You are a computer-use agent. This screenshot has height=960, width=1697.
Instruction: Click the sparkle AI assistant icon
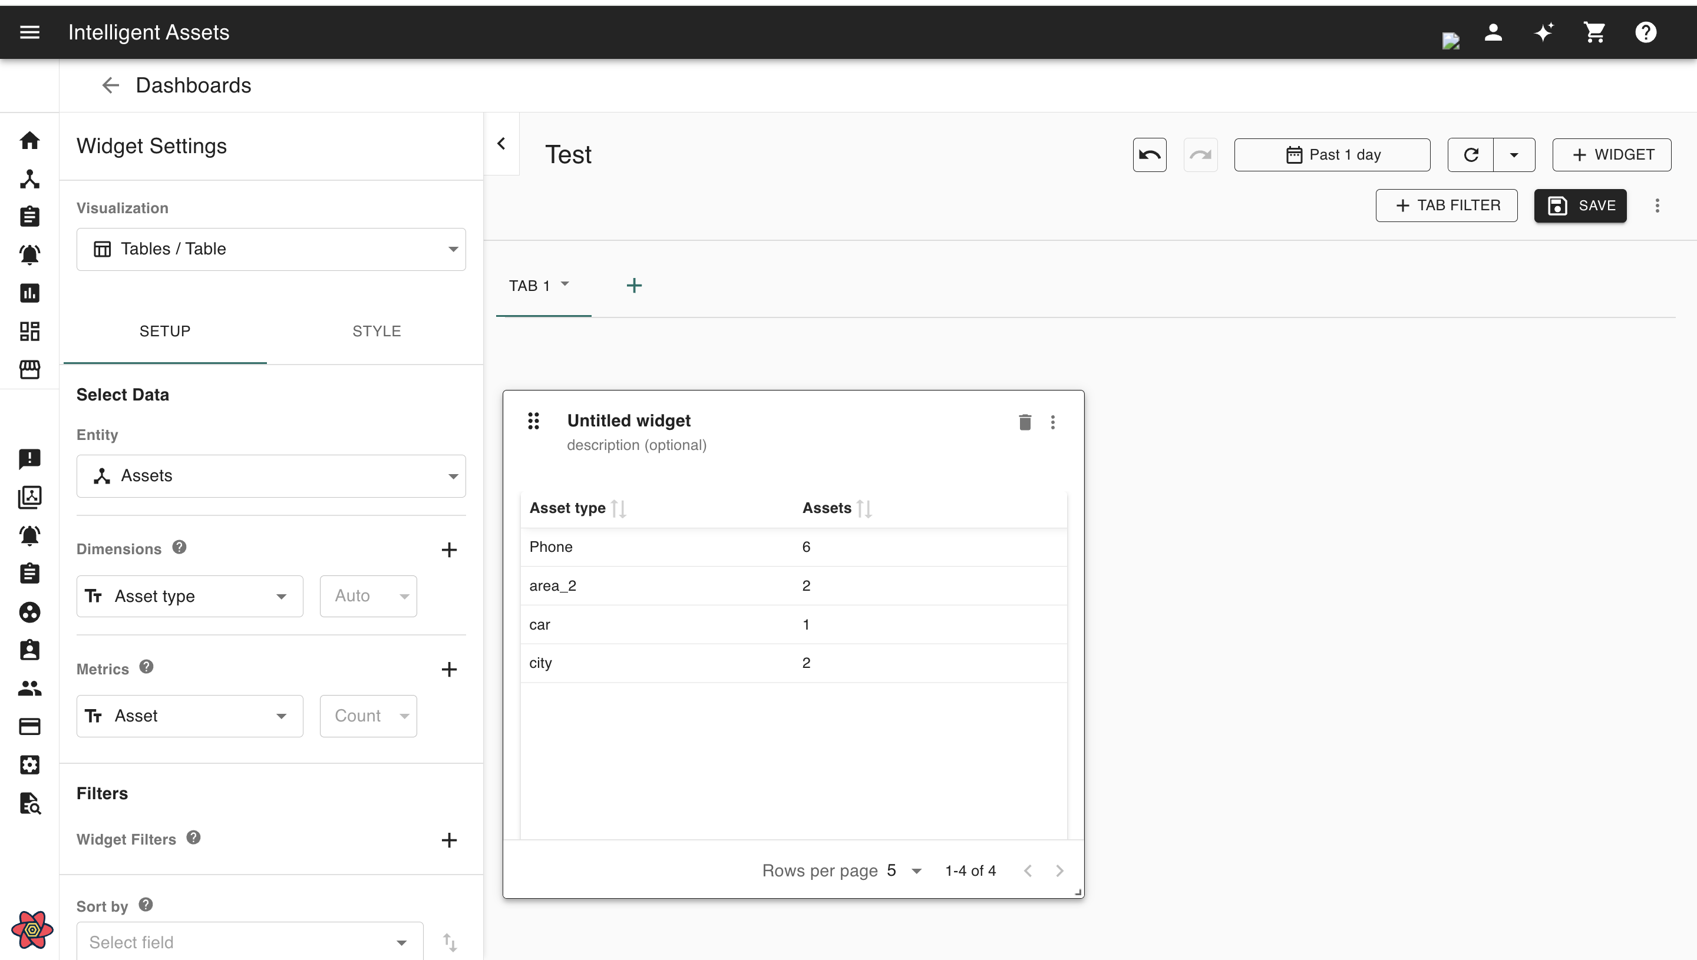click(1543, 32)
